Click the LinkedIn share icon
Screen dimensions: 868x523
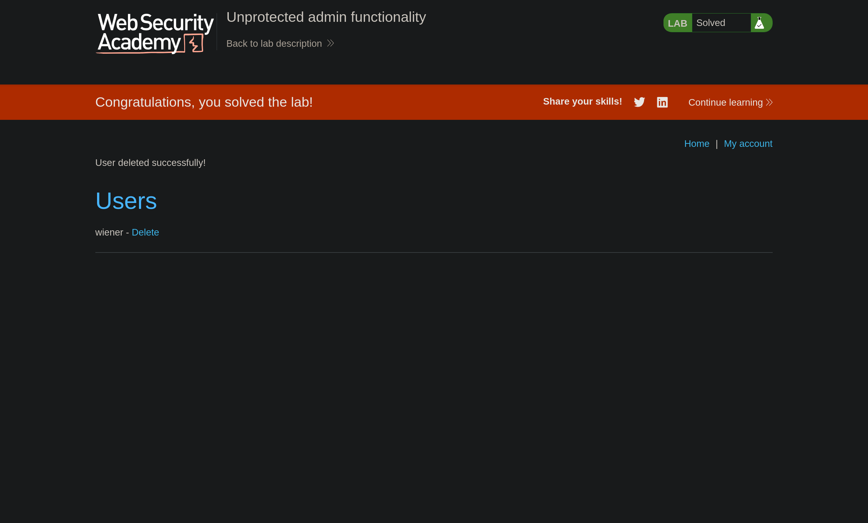coord(662,103)
